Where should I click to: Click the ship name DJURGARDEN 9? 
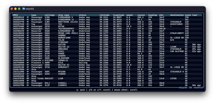[x=65, y=17]
